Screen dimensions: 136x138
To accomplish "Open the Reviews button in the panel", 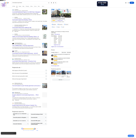I will point(66,25).
